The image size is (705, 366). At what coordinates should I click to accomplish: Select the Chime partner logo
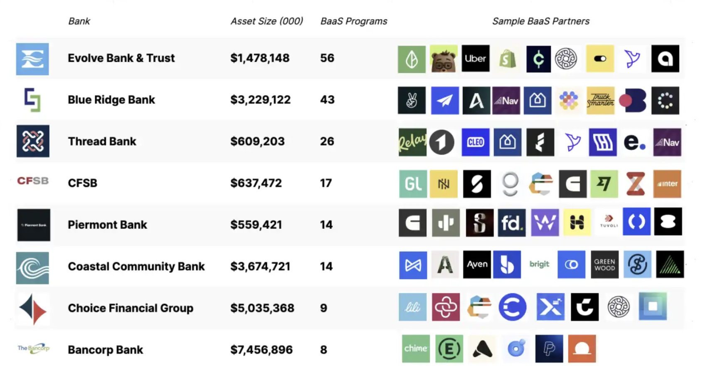click(x=416, y=349)
